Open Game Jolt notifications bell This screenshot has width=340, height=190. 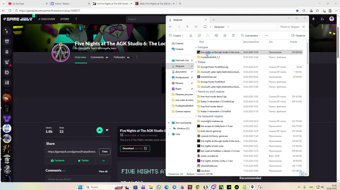313,19
